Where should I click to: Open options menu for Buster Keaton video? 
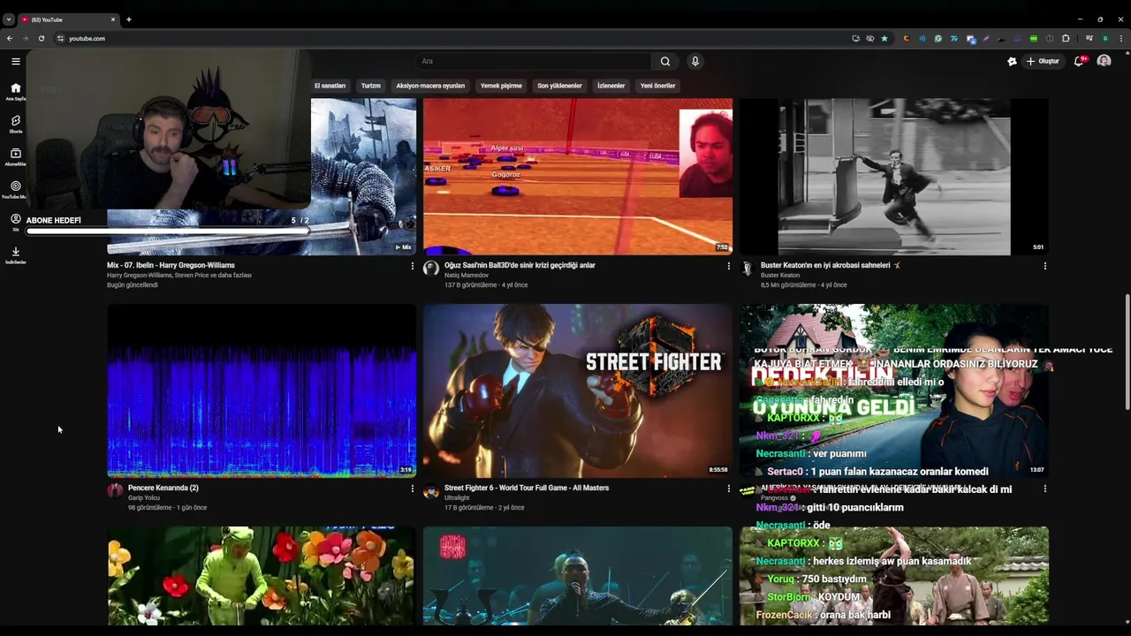pos(1044,266)
